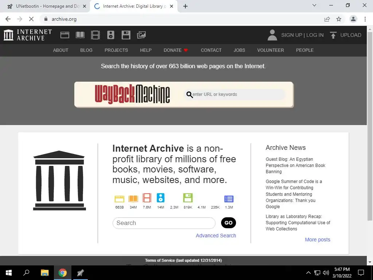Open the Software floppy disk icon in top navigation
The image size is (373, 280).
tap(126, 35)
